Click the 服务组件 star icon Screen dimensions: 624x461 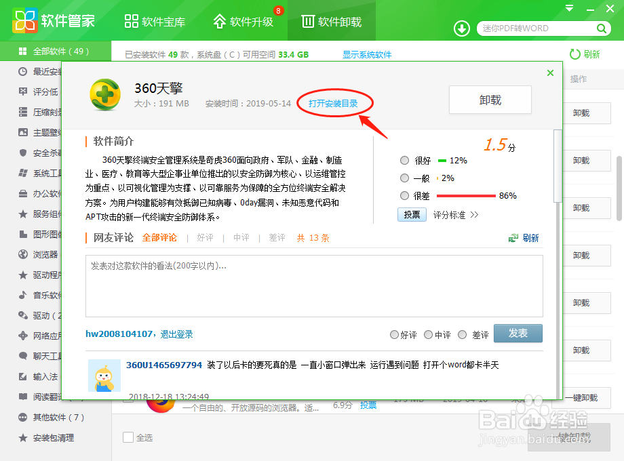coord(22,214)
